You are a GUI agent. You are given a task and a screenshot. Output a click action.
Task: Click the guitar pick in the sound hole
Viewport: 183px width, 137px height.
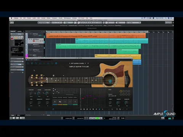coord(110,81)
